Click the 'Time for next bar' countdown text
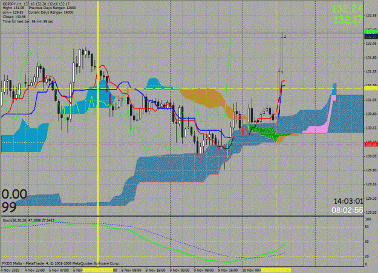378x273 pixels. point(28,21)
